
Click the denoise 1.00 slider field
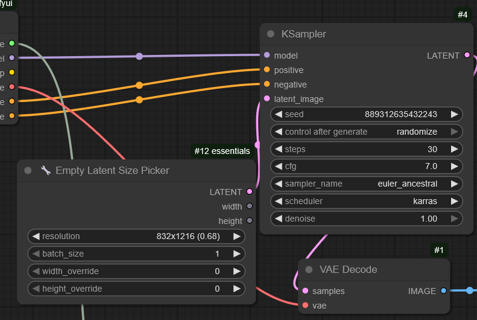(366, 219)
